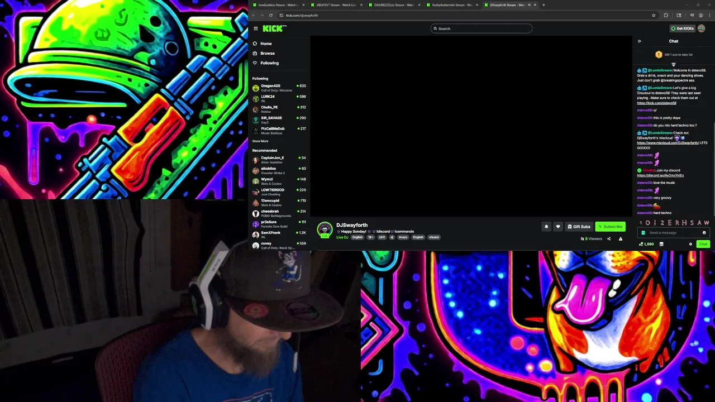Click the dstevo58 username on 'very groovy' message

click(644, 198)
